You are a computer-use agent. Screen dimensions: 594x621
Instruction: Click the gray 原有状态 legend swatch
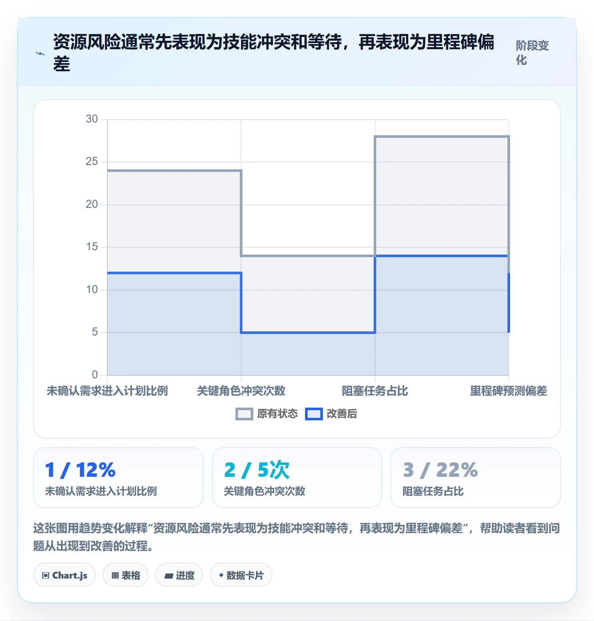coord(244,414)
